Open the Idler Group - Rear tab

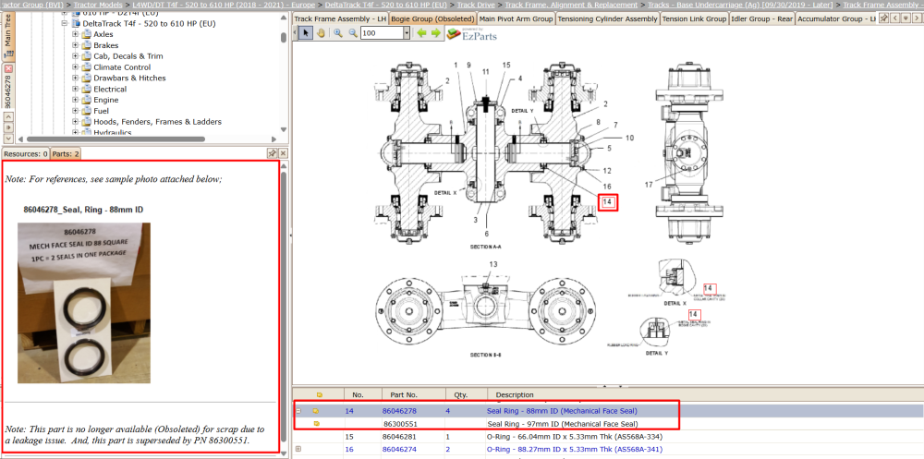click(x=762, y=18)
